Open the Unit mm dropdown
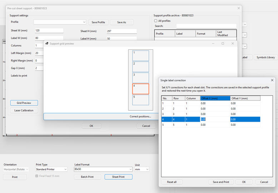 click(142, 169)
